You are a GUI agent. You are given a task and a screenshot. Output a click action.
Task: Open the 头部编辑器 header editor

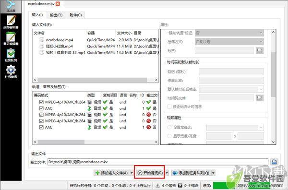[x=11, y=22]
